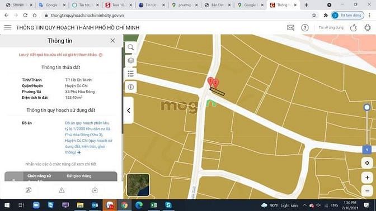The width and height of the screenshot is (376, 211).
Task: Switch basemap using the satellite thumbnail
Action: click(138, 185)
